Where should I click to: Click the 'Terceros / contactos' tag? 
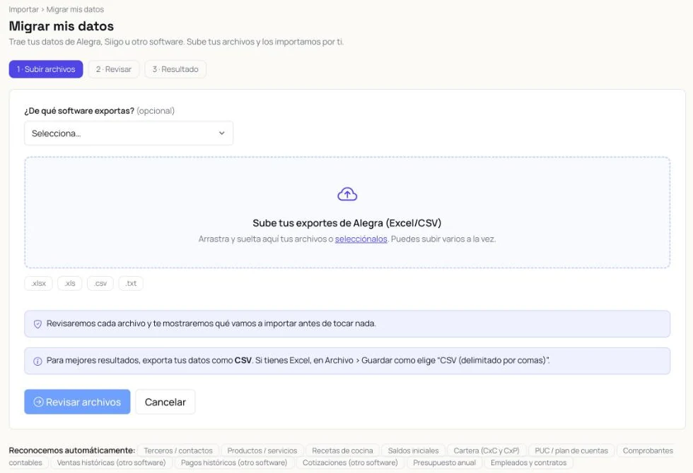[178, 450]
